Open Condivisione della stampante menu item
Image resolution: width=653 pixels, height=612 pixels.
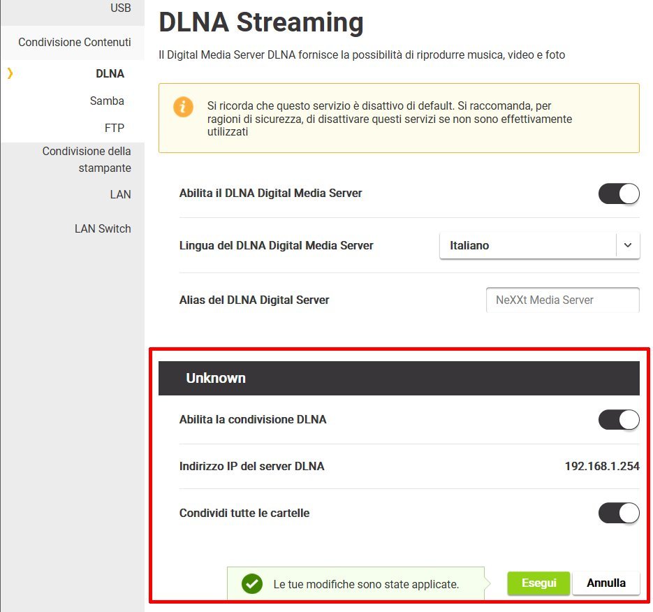point(87,159)
